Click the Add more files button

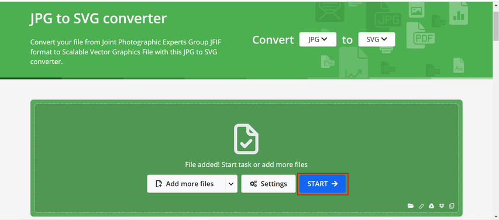pos(186,184)
